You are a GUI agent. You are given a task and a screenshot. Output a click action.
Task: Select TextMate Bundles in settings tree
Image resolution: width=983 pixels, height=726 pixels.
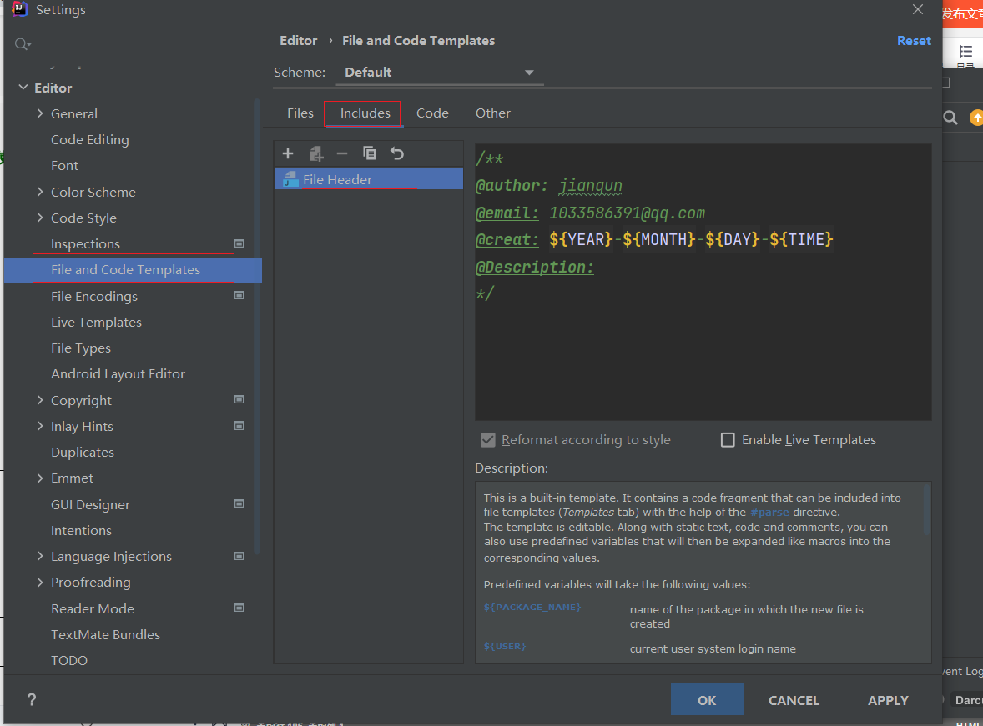tap(105, 634)
